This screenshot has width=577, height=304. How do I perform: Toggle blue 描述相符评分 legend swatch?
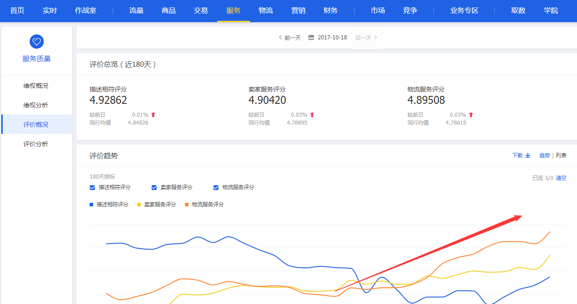pyautogui.click(x=91, y=205)
